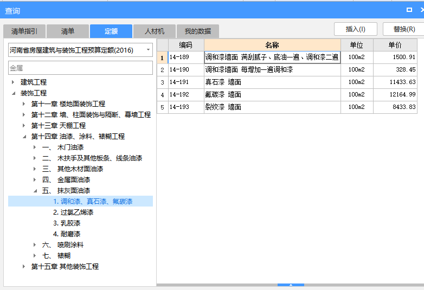The width and height of the screenshot is (424, 290).
Task: Select 六、喷刷涂料 tree label
Action: (63, 245)
